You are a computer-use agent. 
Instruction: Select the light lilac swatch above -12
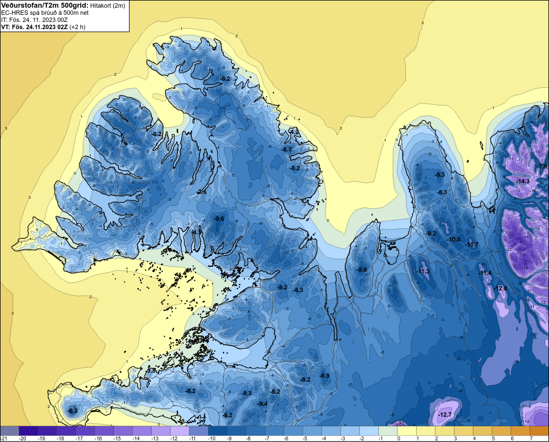click(180, 430)
